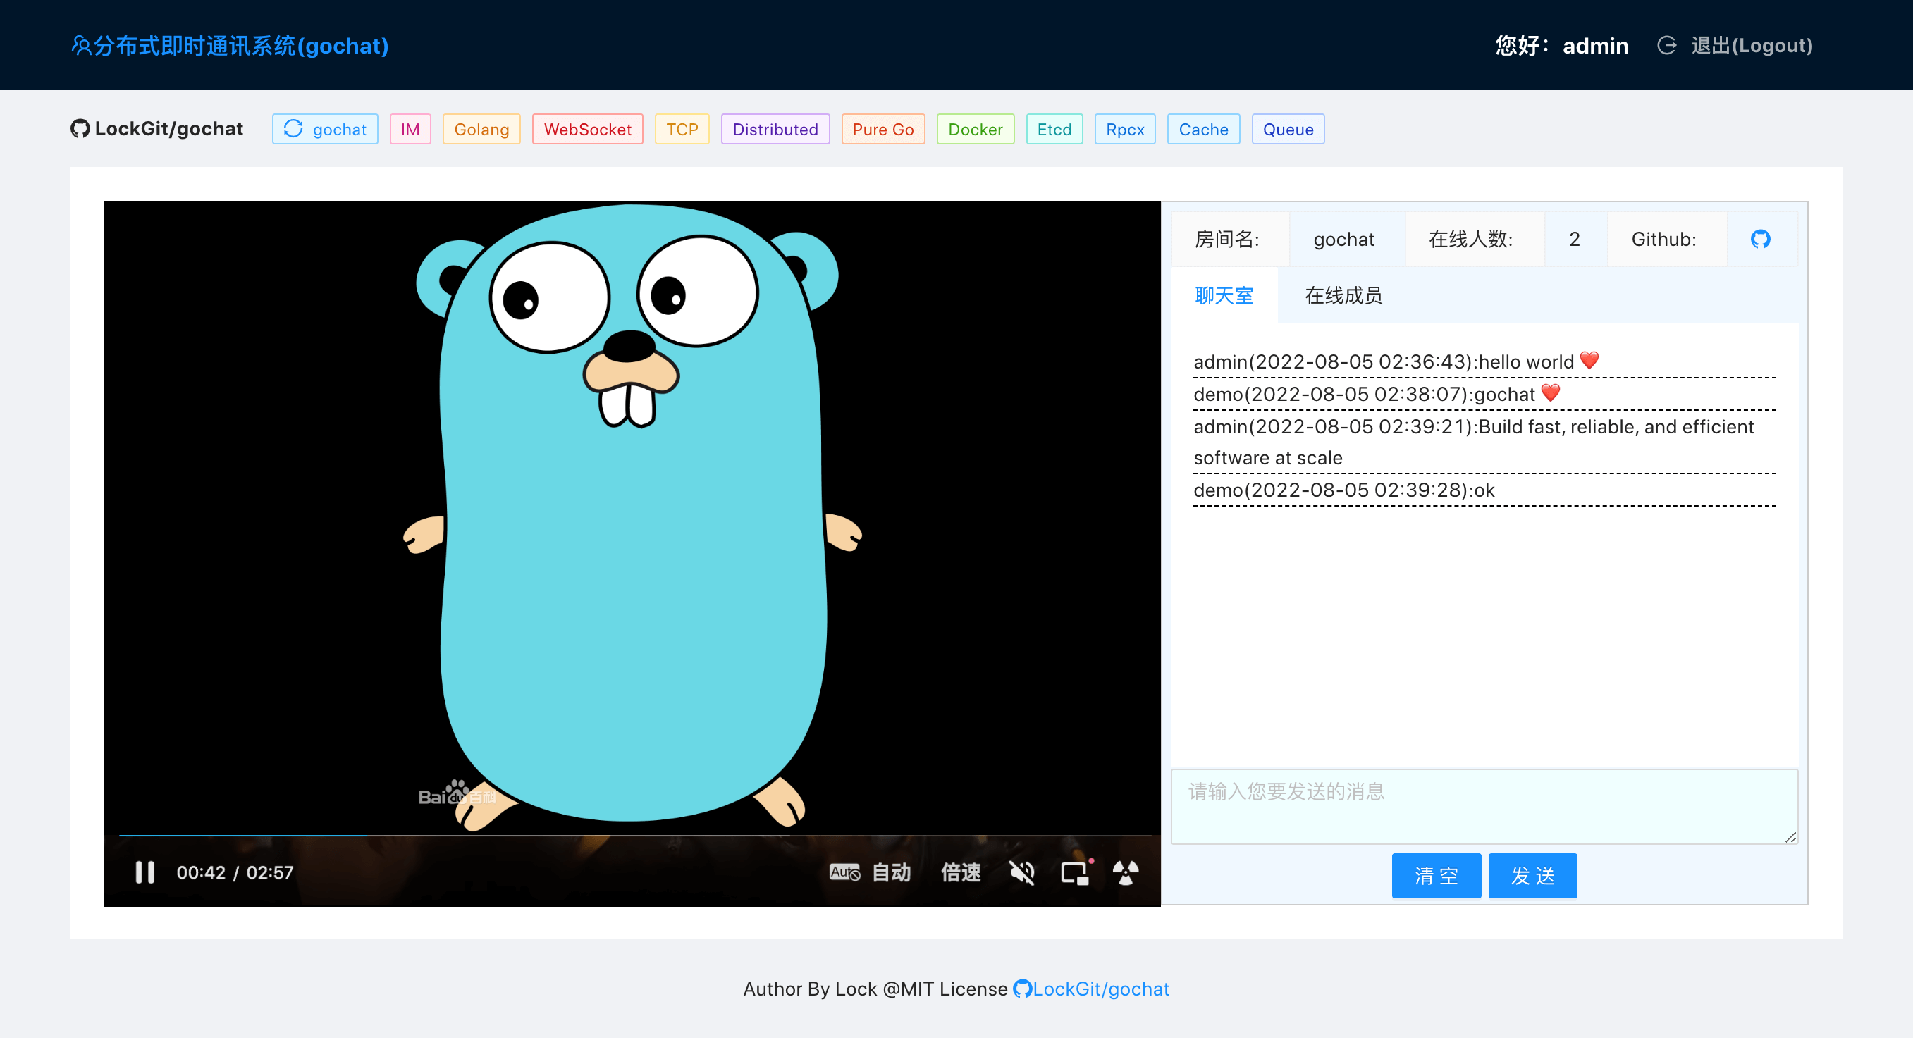
Task: Click the Github icon in room info
Action: point(1760,239)
